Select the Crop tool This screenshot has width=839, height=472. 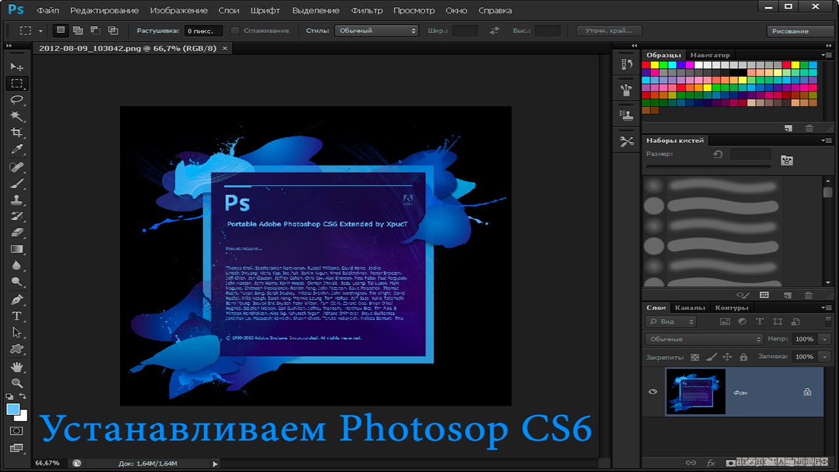[17, 132]
